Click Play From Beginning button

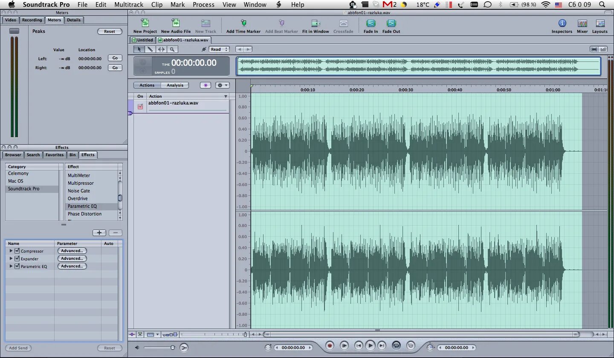[345, 345]
